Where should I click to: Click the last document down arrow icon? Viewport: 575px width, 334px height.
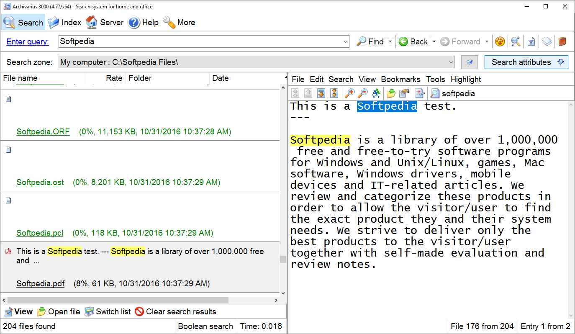(334, 93)
